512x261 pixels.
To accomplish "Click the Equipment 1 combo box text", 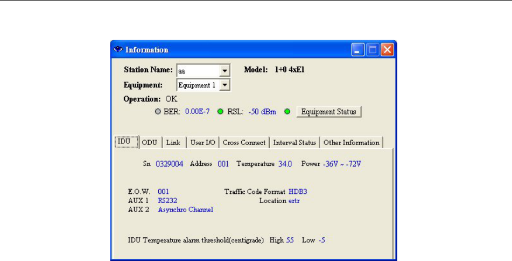I will [198, 85].
